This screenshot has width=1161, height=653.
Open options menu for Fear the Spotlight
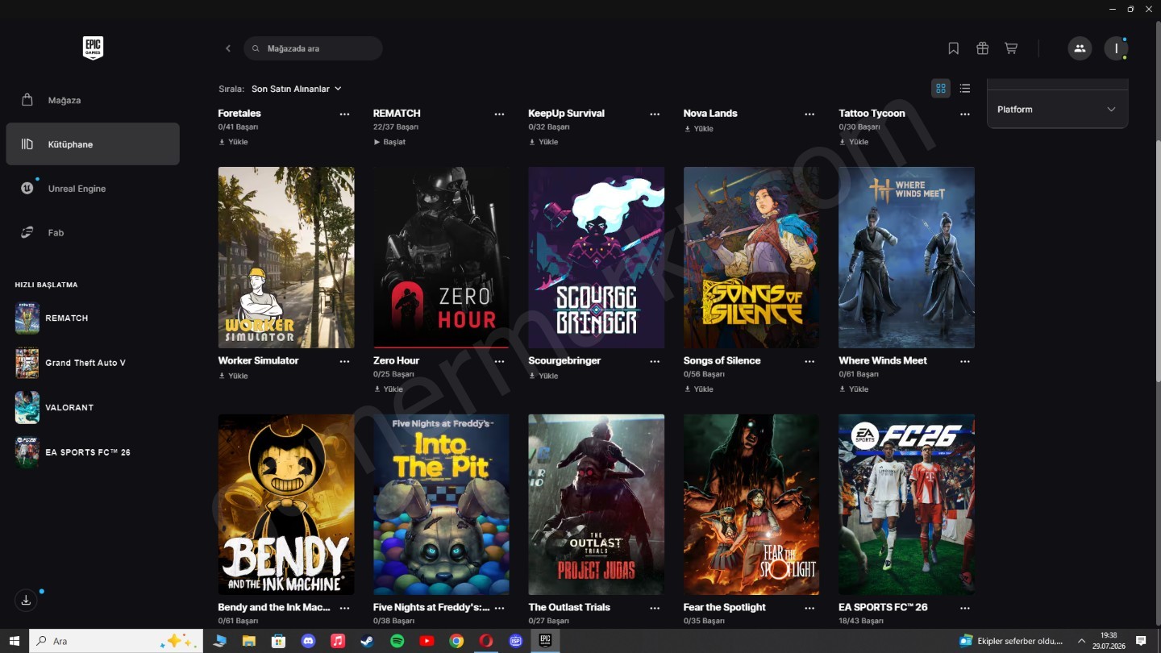pyautogui.click(x=809, y=608)
